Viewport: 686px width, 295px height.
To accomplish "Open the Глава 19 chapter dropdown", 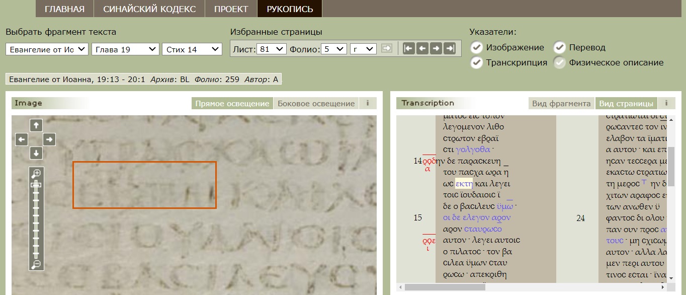I will 125,49.
